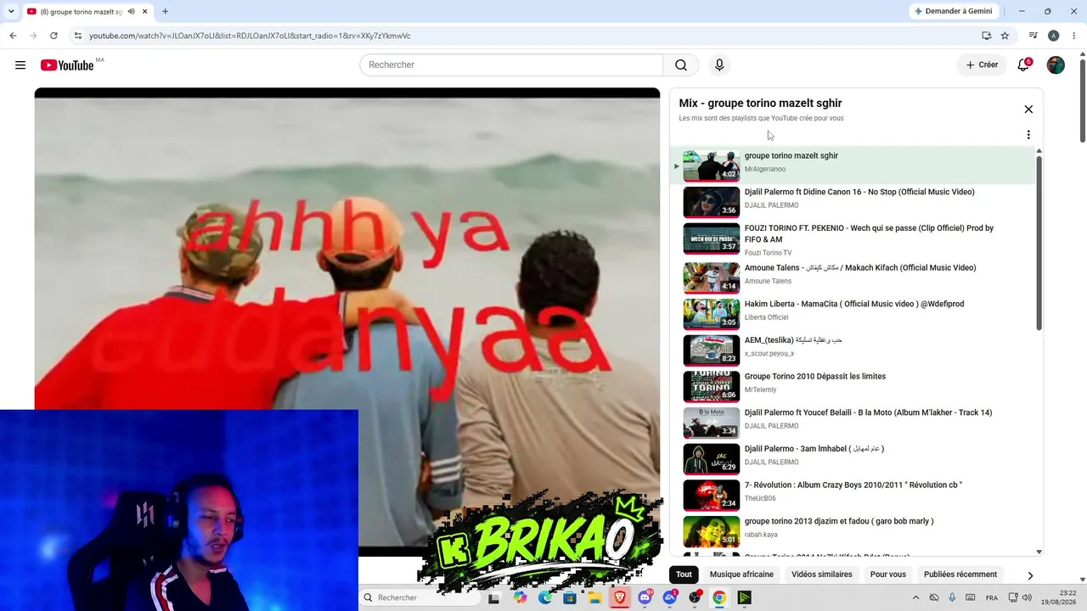The height and width of the screenshot is (611, 1087).
Task: Expand the Chrome tab search dropdown
Action: 11,12
